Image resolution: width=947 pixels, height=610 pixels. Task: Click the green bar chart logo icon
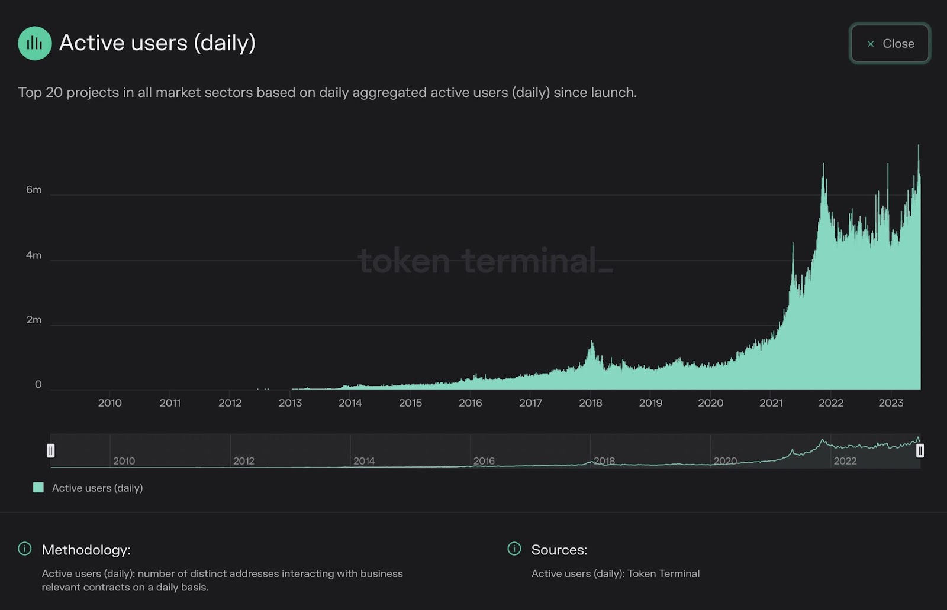(x=35, y=43)
